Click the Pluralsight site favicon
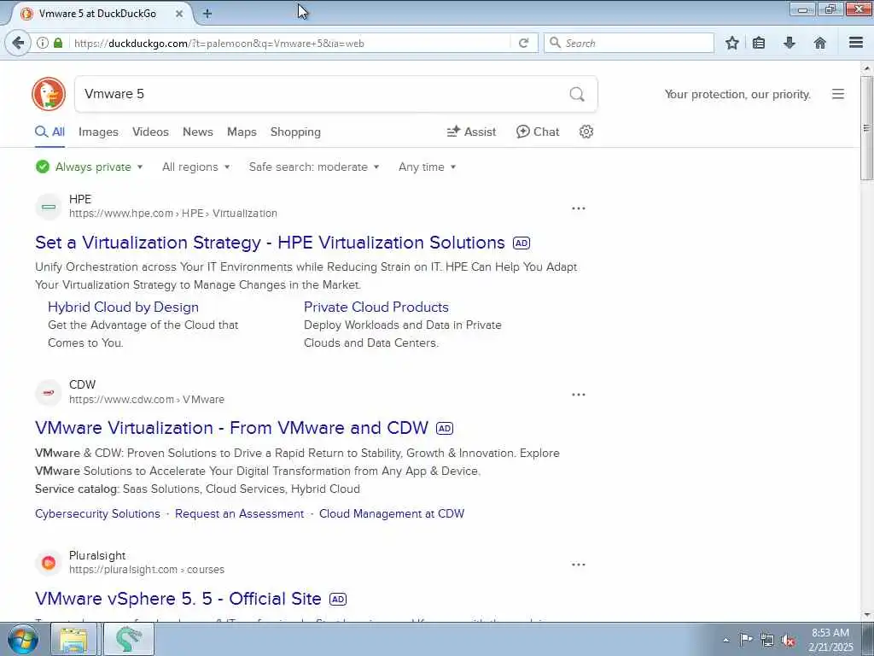The height and width of the screenshot is (656, 874). tap(49, 563)
